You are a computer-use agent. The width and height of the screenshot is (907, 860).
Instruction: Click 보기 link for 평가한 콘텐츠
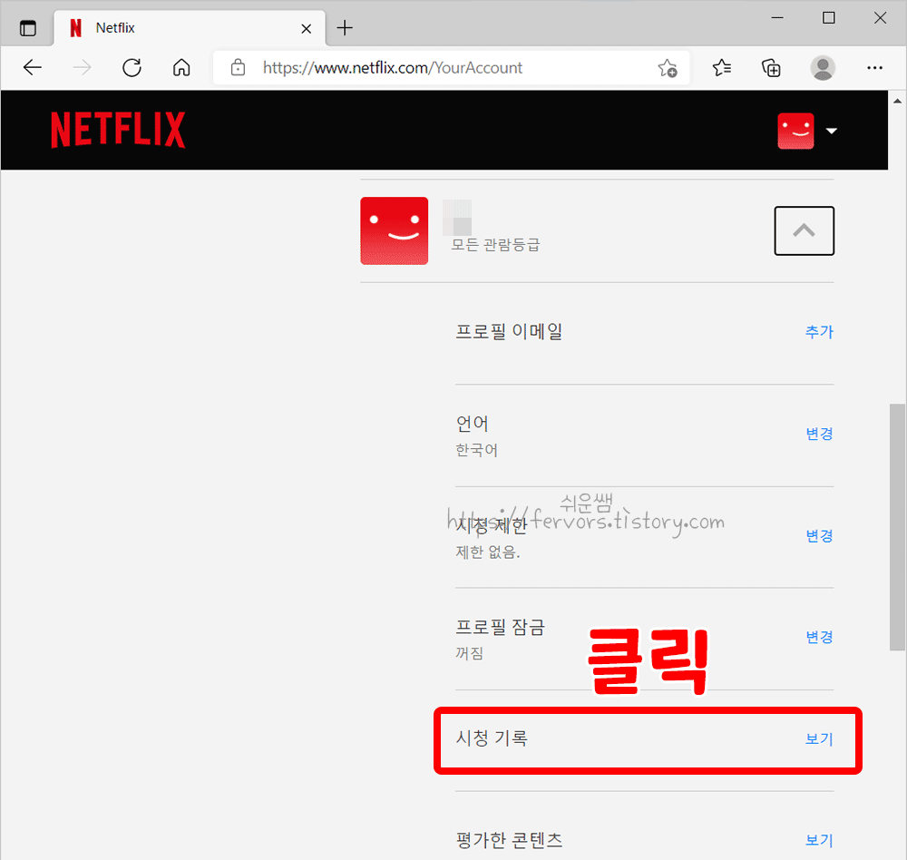coord(819,840)
